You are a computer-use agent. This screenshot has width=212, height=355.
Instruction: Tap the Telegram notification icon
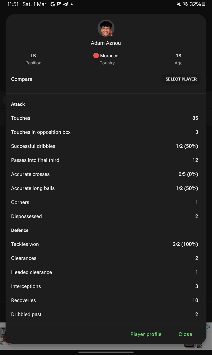(x=65, y=4)
